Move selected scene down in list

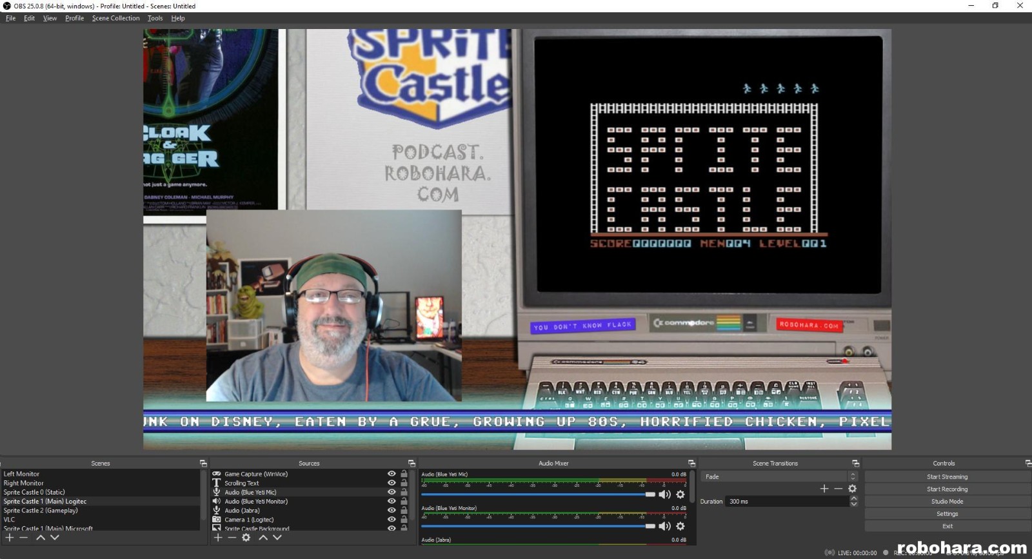coord(55,537)
